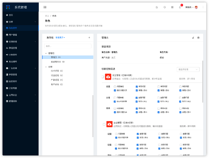The height and width of the screenshot is (158, 209).
Task: Click the 首页 house icon in sidebar
Action: click(x=7, y=15)
